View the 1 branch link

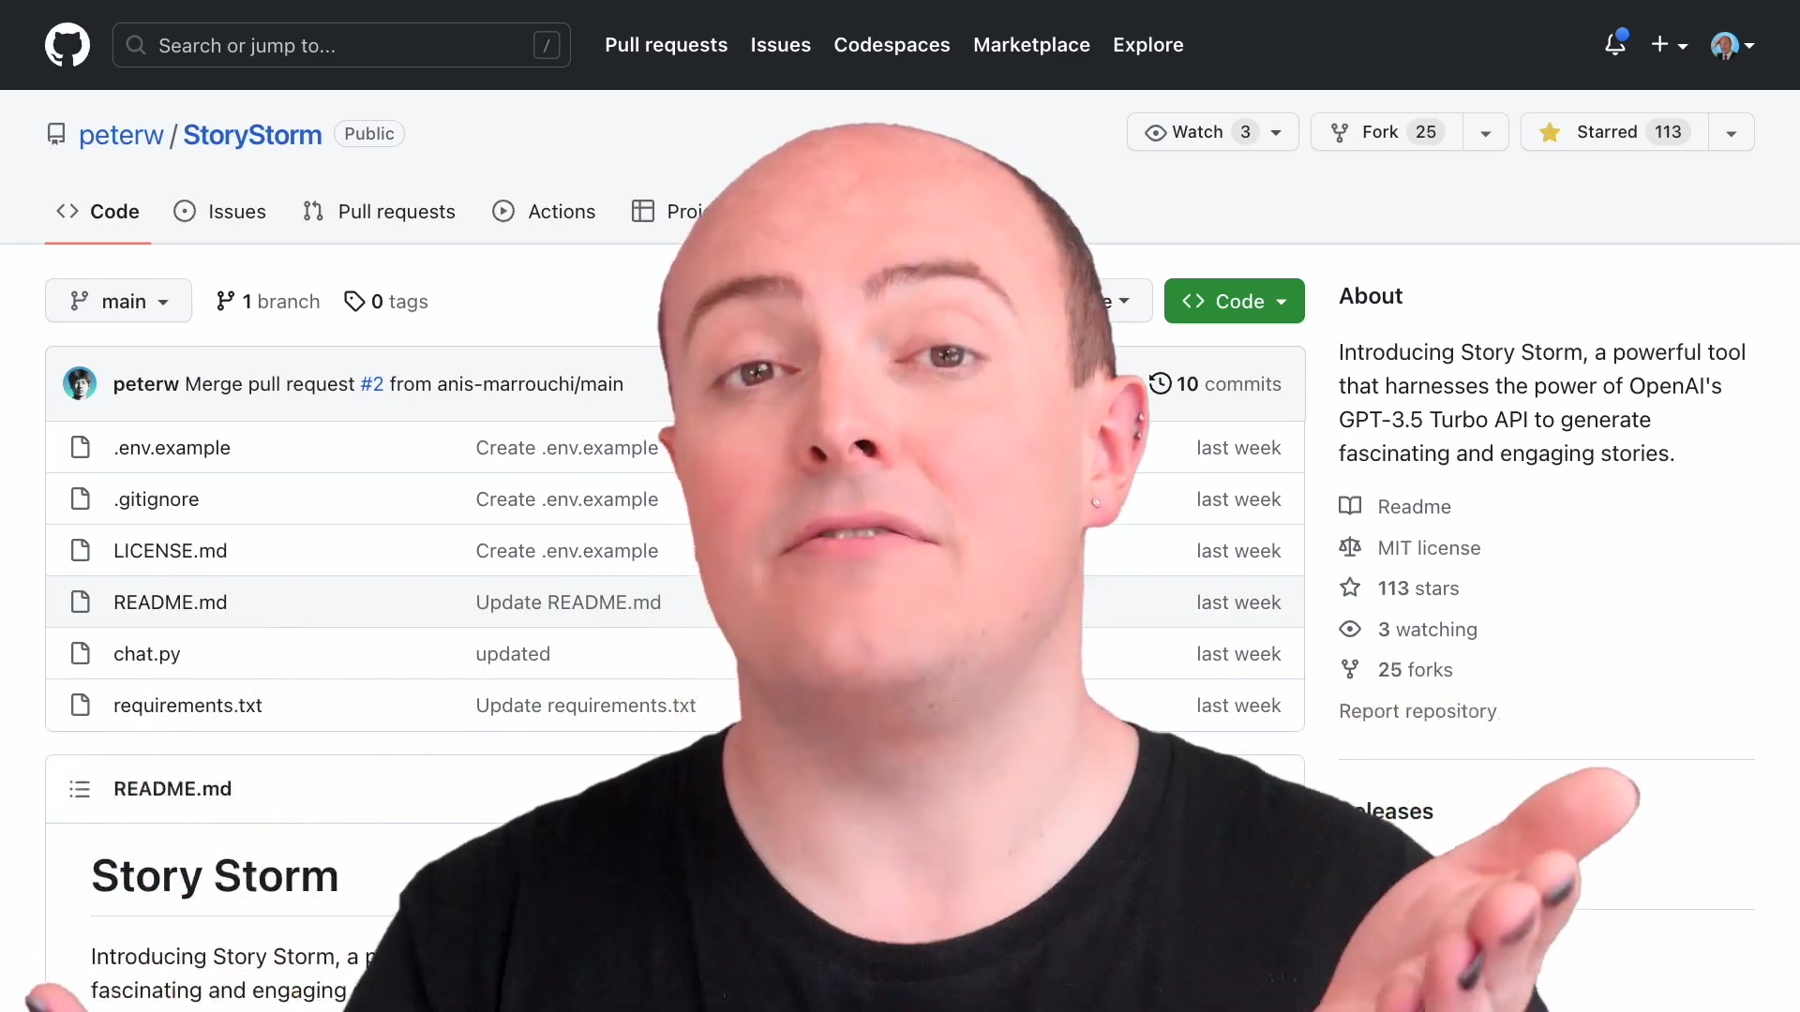[268, 301]
